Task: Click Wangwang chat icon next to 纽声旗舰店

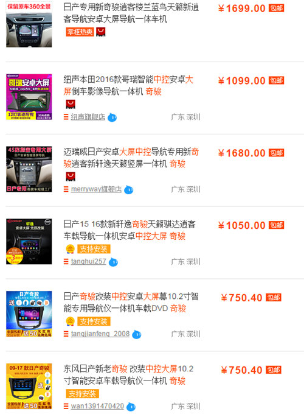Action: [112, 117]
